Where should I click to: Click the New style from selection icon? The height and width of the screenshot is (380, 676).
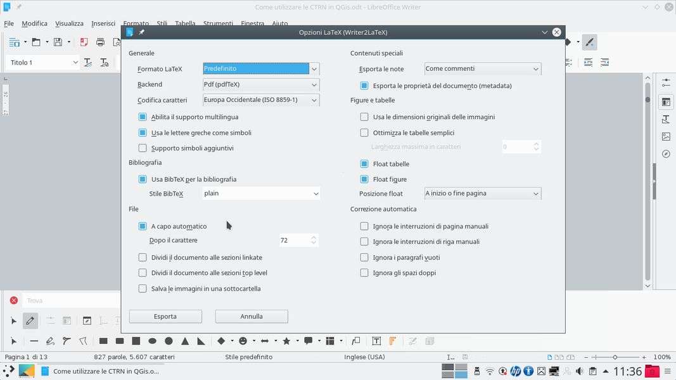[105, 63]
